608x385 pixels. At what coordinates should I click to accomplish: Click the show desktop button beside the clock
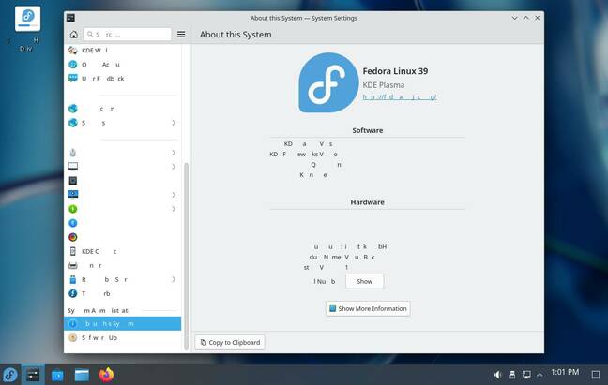[x=596, y=375]
